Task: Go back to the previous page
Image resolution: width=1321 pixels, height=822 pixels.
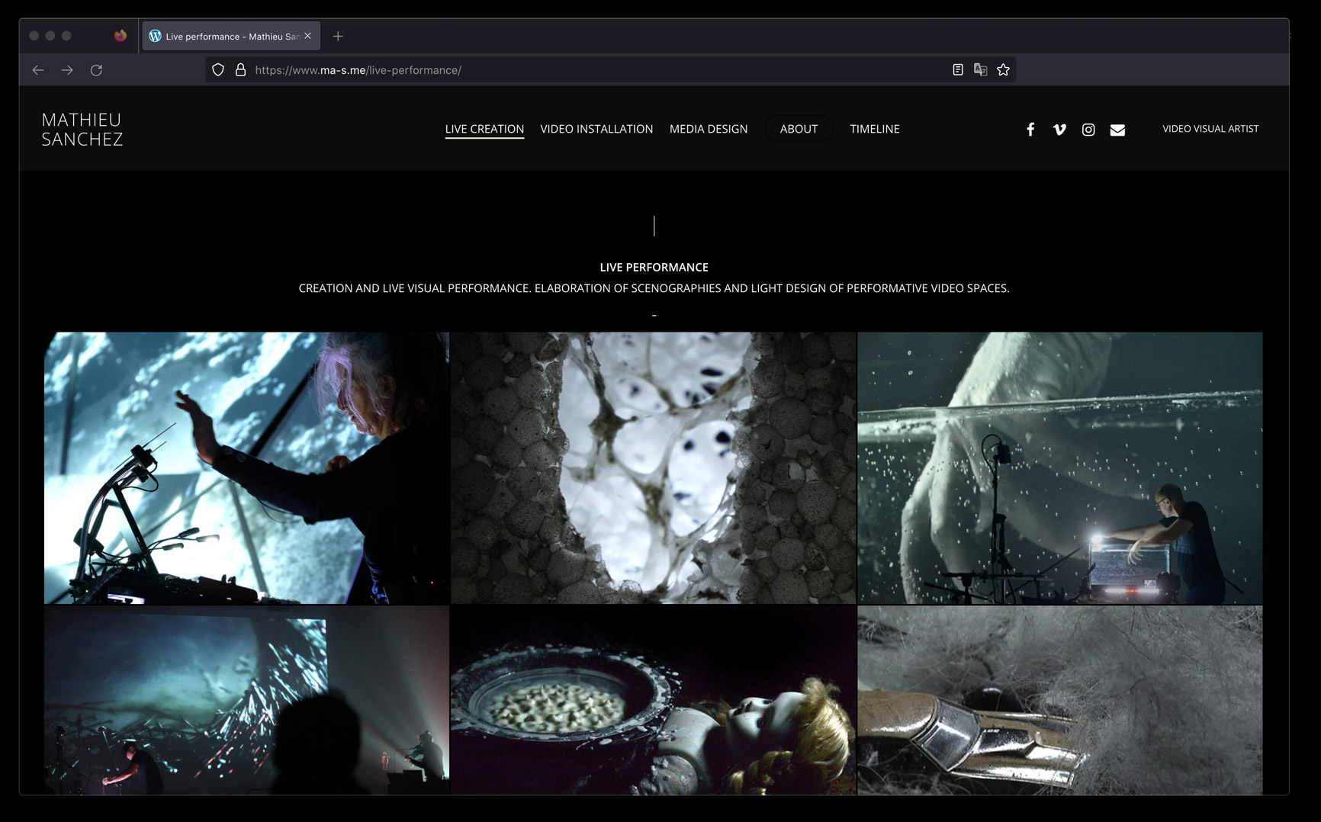Action: 38,70
